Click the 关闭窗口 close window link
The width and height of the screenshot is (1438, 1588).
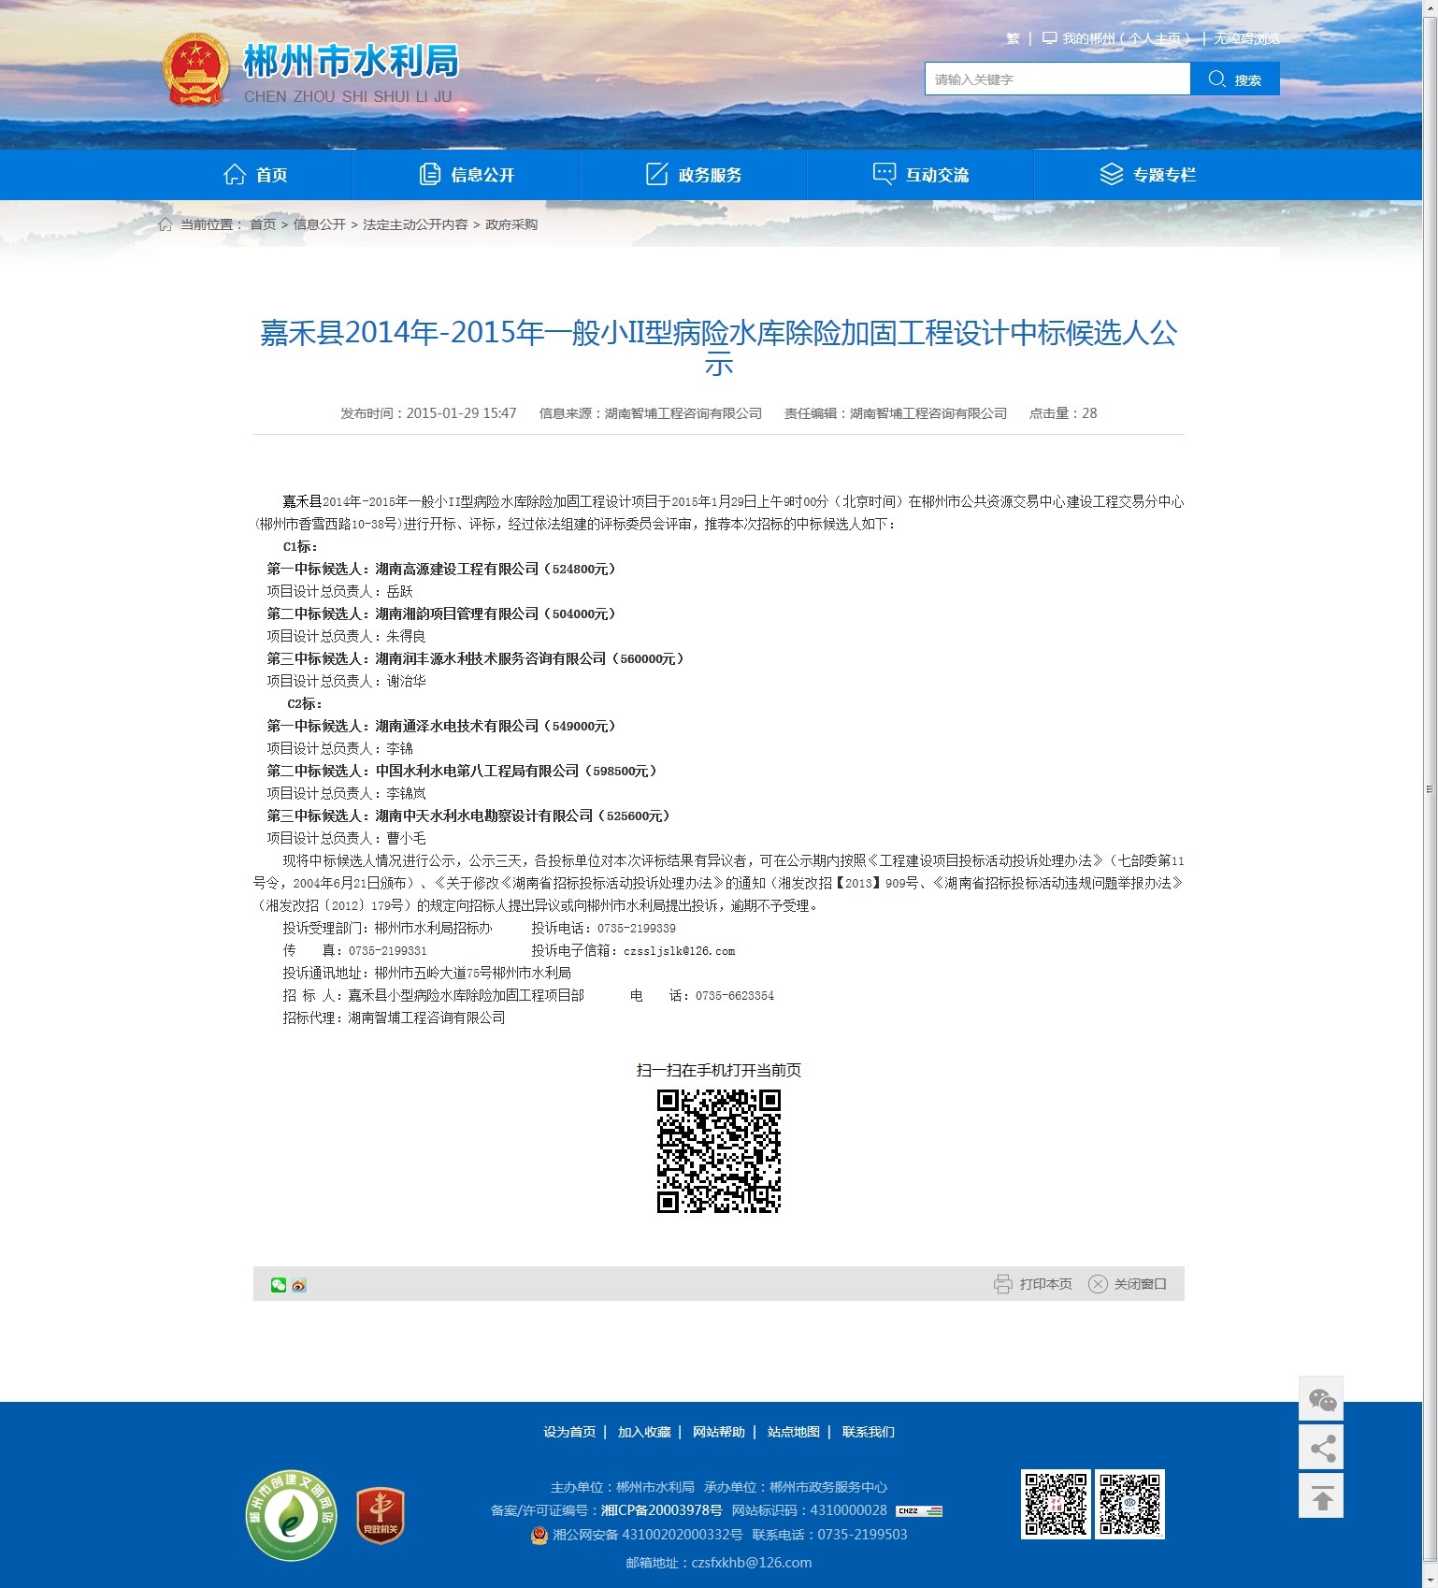point(1129,1284)
